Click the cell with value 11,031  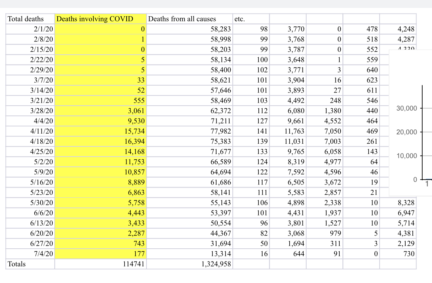click(x=288, y=141)
